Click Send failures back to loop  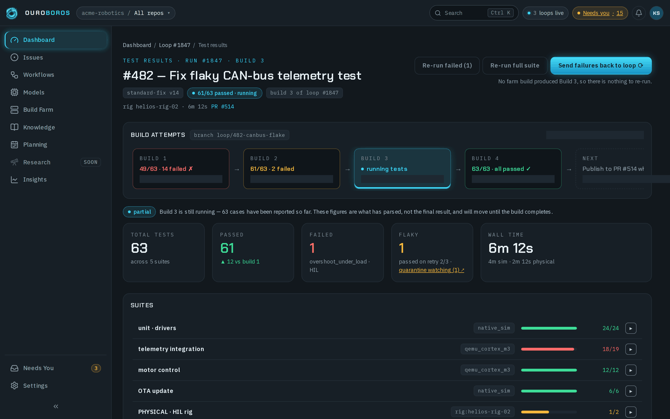[x=601, y=66]
